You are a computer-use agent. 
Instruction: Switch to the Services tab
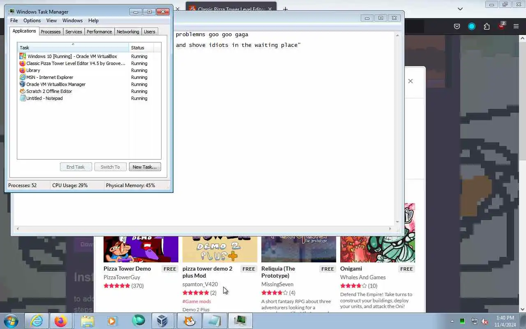[x=74, y=32]
